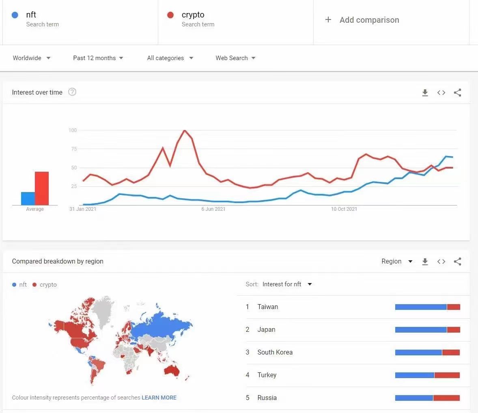The width and height of the screenshot is (478, 413).
Task: Download the Interest over time data
Action: click(x=425, y=93)
